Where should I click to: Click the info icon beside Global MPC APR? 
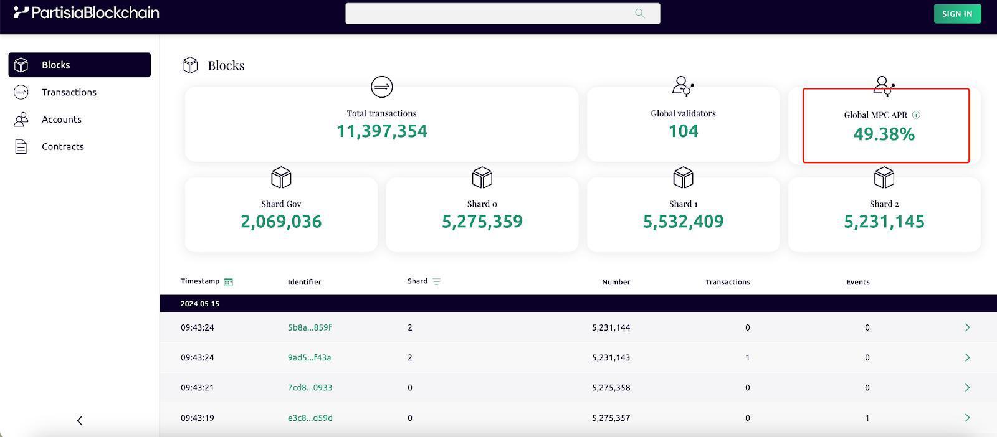coord(916,115)
